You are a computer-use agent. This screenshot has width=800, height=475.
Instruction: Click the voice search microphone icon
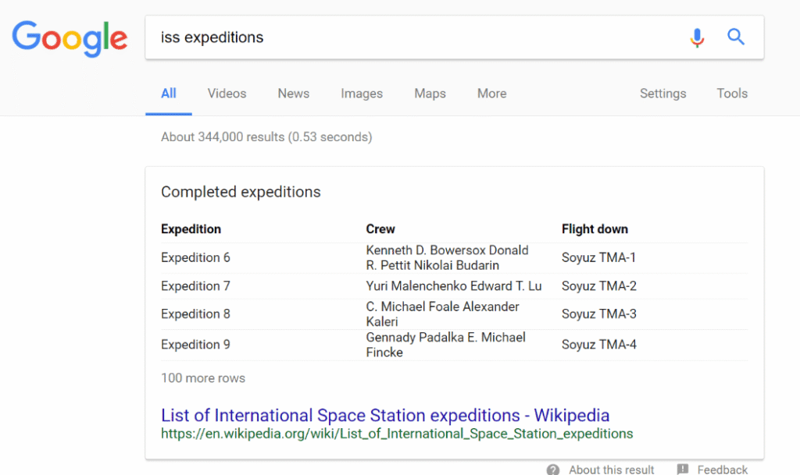click(697, 37)
